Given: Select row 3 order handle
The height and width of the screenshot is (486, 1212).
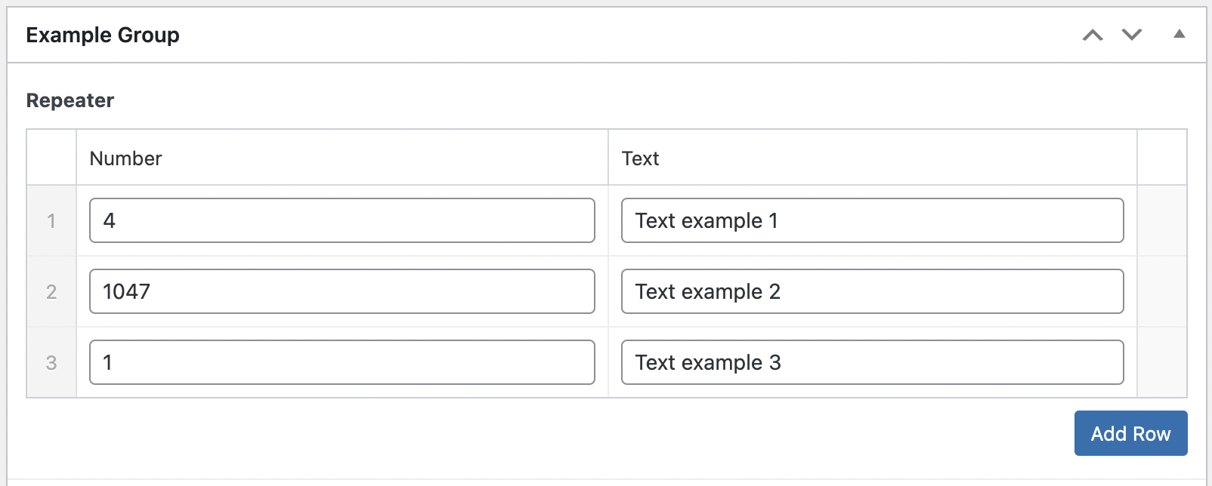Looking at the screenshot, I should [x=51, y=362].
